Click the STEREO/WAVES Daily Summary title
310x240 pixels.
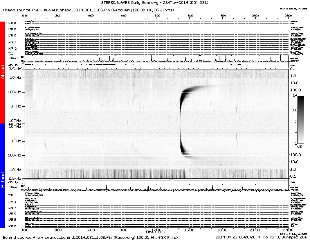(155, 3)
